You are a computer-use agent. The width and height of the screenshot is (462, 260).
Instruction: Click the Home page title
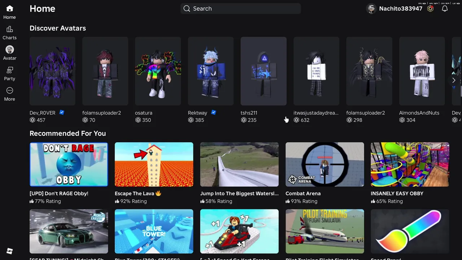click(42, 9)
